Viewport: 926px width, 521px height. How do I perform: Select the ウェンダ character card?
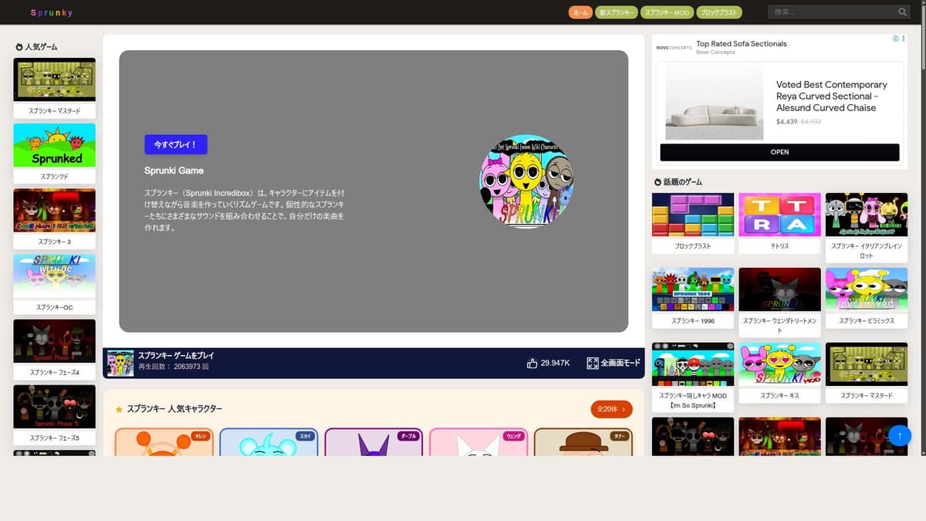pyautogui.click(x=478, y=441)
